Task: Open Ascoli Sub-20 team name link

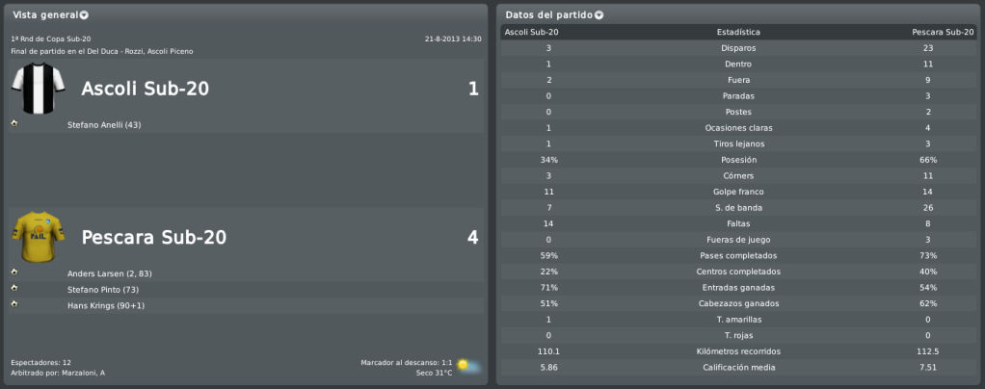Action: point(146,90)
